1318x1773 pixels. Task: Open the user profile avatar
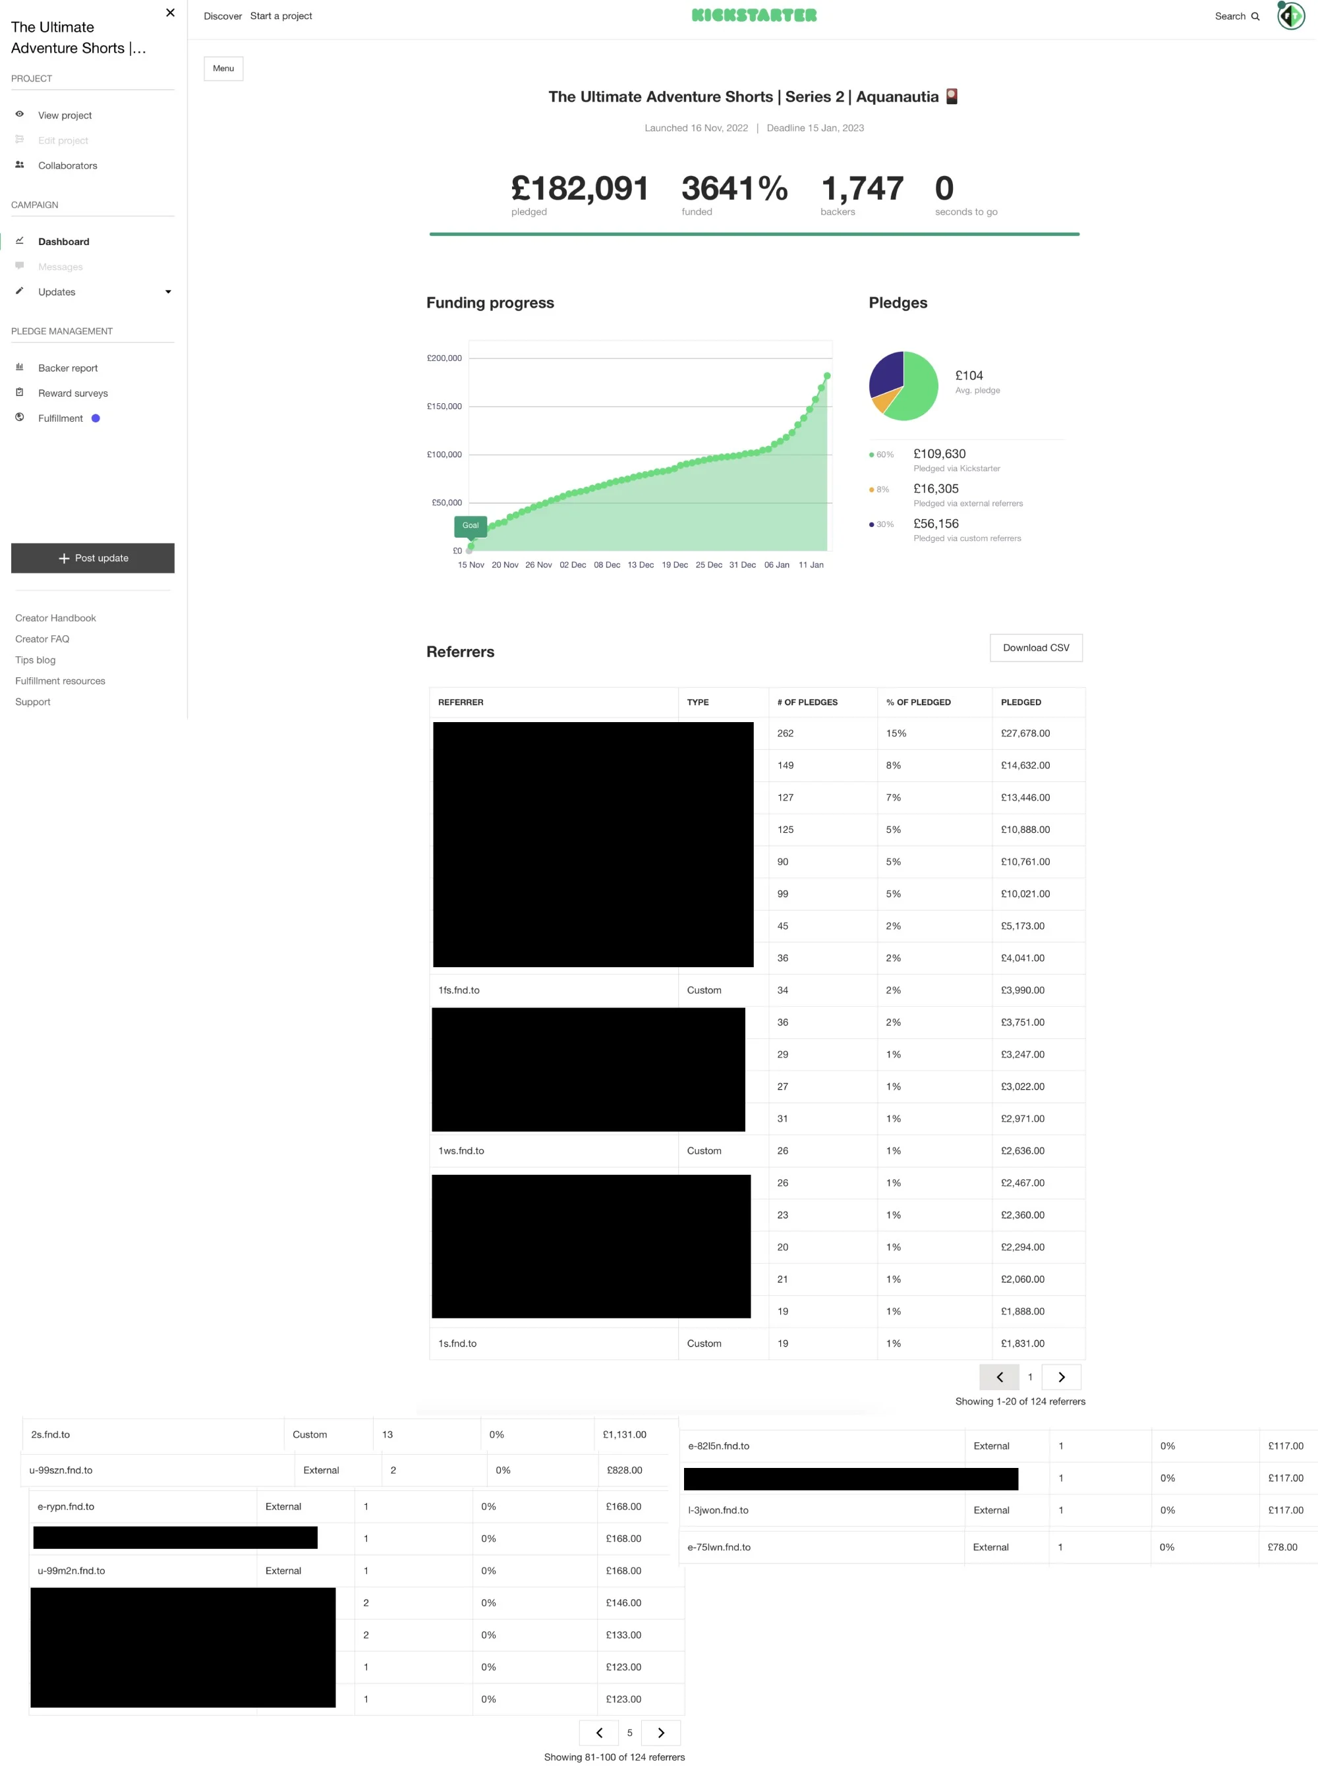click(1290, 15)
